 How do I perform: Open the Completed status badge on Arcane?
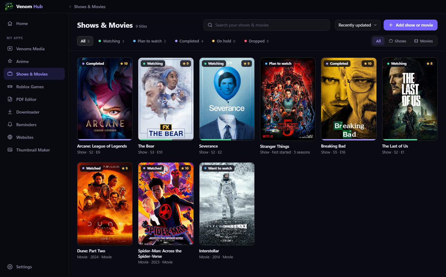93,64
